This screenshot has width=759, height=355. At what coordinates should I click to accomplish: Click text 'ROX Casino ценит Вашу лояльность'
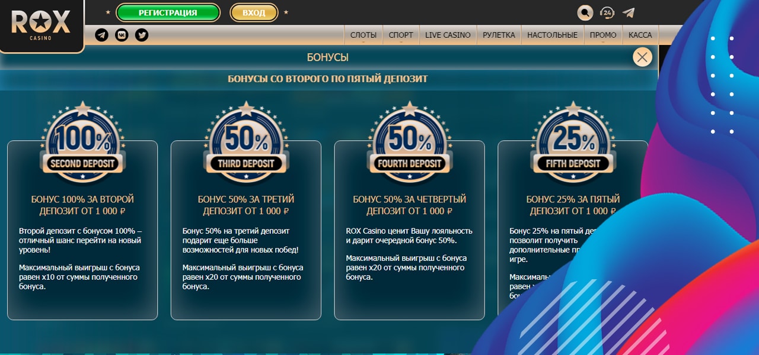[x=409, y=231]
